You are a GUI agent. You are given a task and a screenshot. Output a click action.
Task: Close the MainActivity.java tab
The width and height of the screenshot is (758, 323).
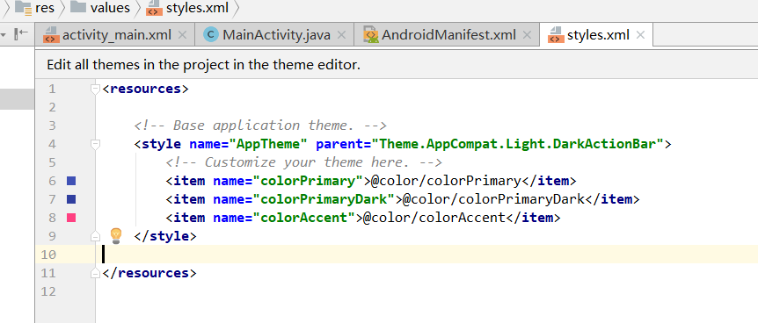tap(341, 35)
